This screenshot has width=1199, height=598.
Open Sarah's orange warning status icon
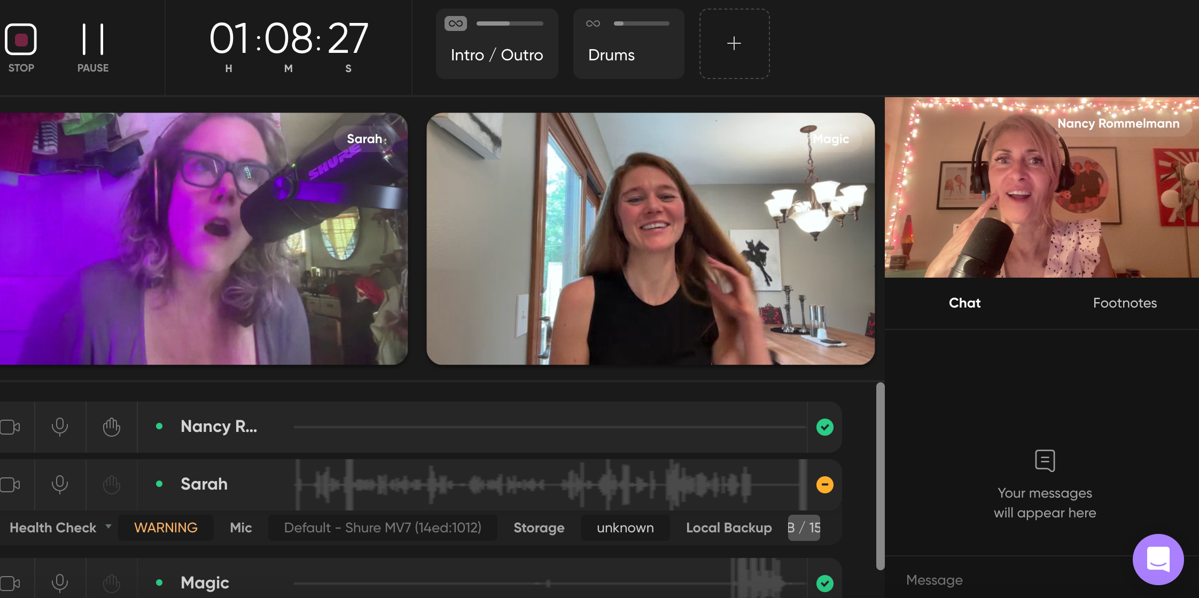pyautogui.click(x=825, y=485)
